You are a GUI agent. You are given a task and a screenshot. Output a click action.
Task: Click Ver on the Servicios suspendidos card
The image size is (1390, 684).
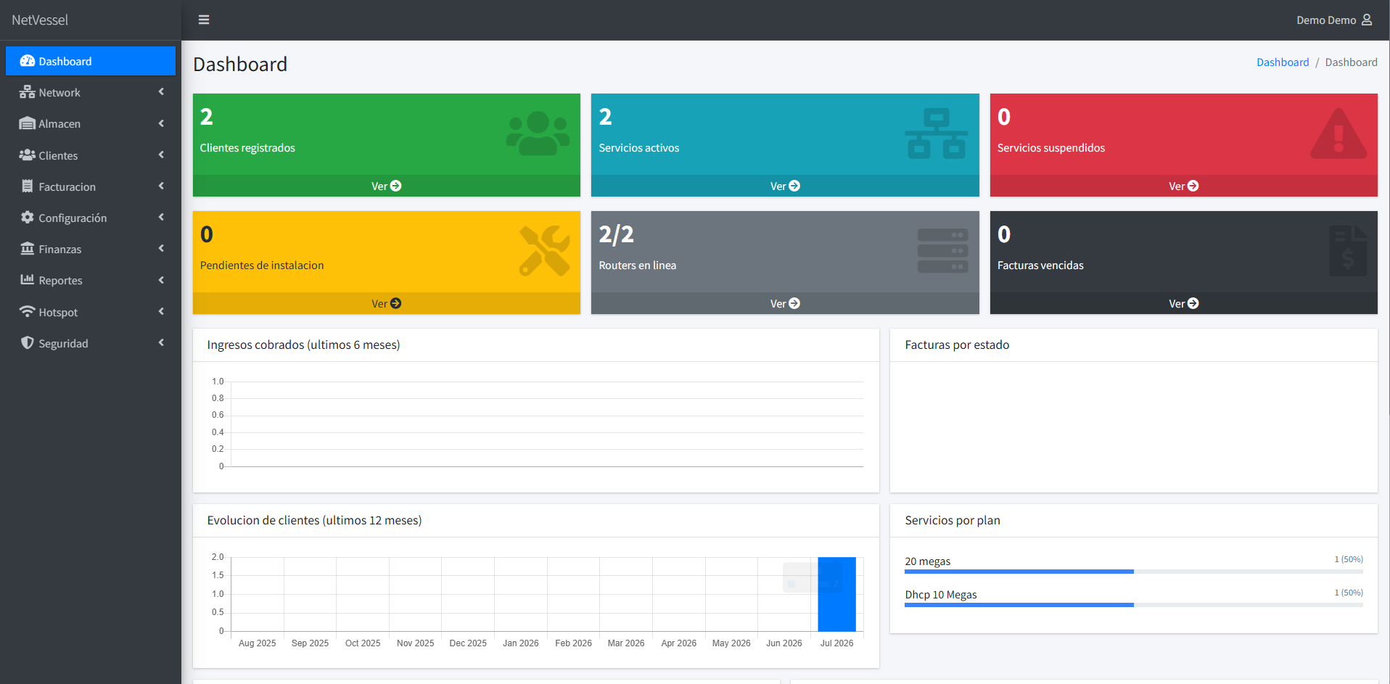pos(1183,186)
